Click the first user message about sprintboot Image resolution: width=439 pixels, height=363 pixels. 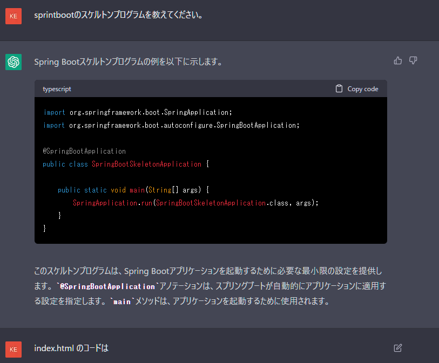tap(118, 15)
